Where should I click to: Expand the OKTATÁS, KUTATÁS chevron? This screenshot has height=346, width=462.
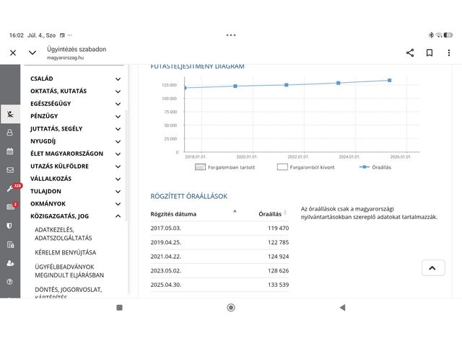coord(118,92)
